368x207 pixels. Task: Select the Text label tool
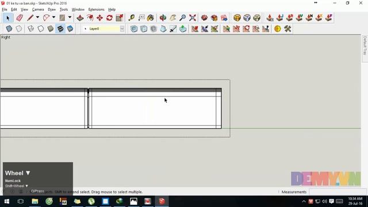click(141, 18)
